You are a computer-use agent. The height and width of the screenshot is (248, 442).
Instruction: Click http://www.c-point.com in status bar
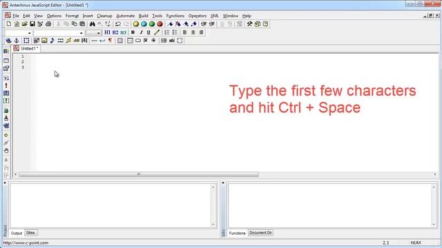coord(26,242)
